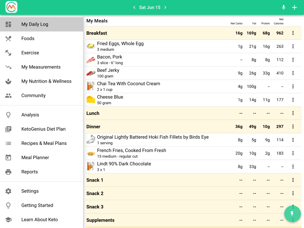This screenshot has width=304, height=228.
Task: Open Learn About Keto link
Action: pyautogui.click(x=40, y=220)
